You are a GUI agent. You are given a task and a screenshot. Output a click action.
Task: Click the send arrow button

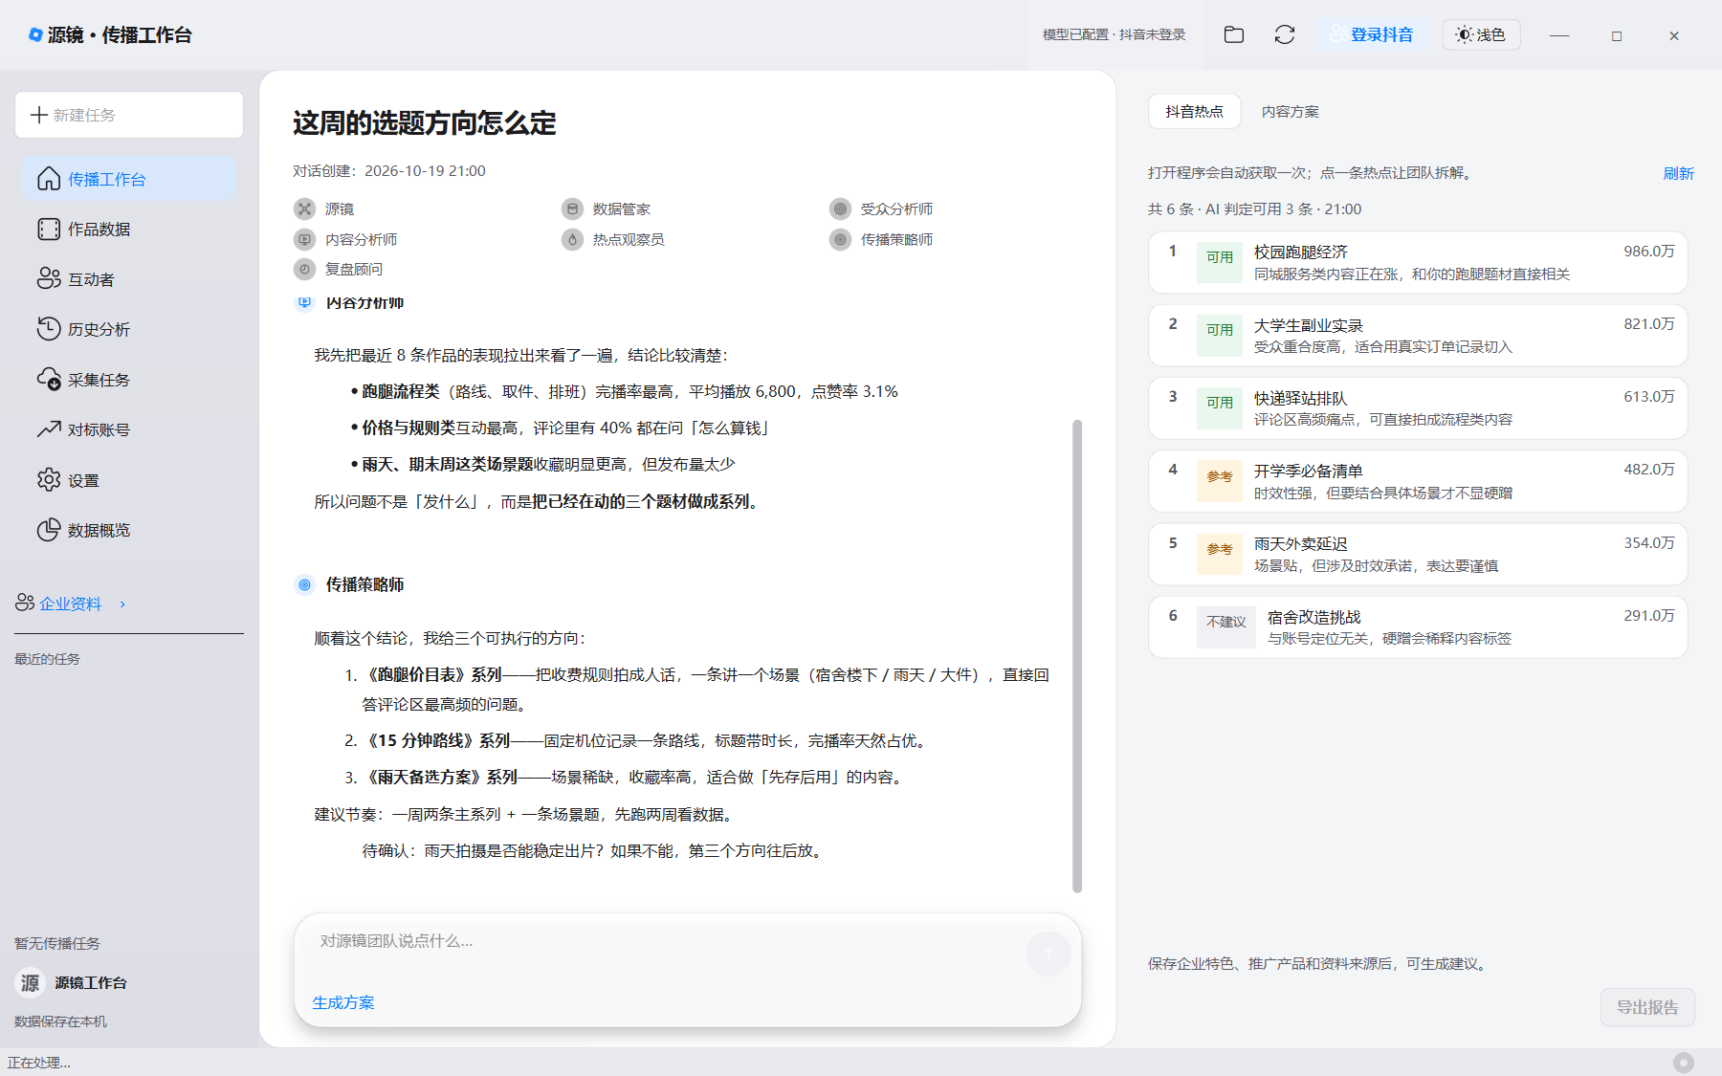pos(1049,953)
